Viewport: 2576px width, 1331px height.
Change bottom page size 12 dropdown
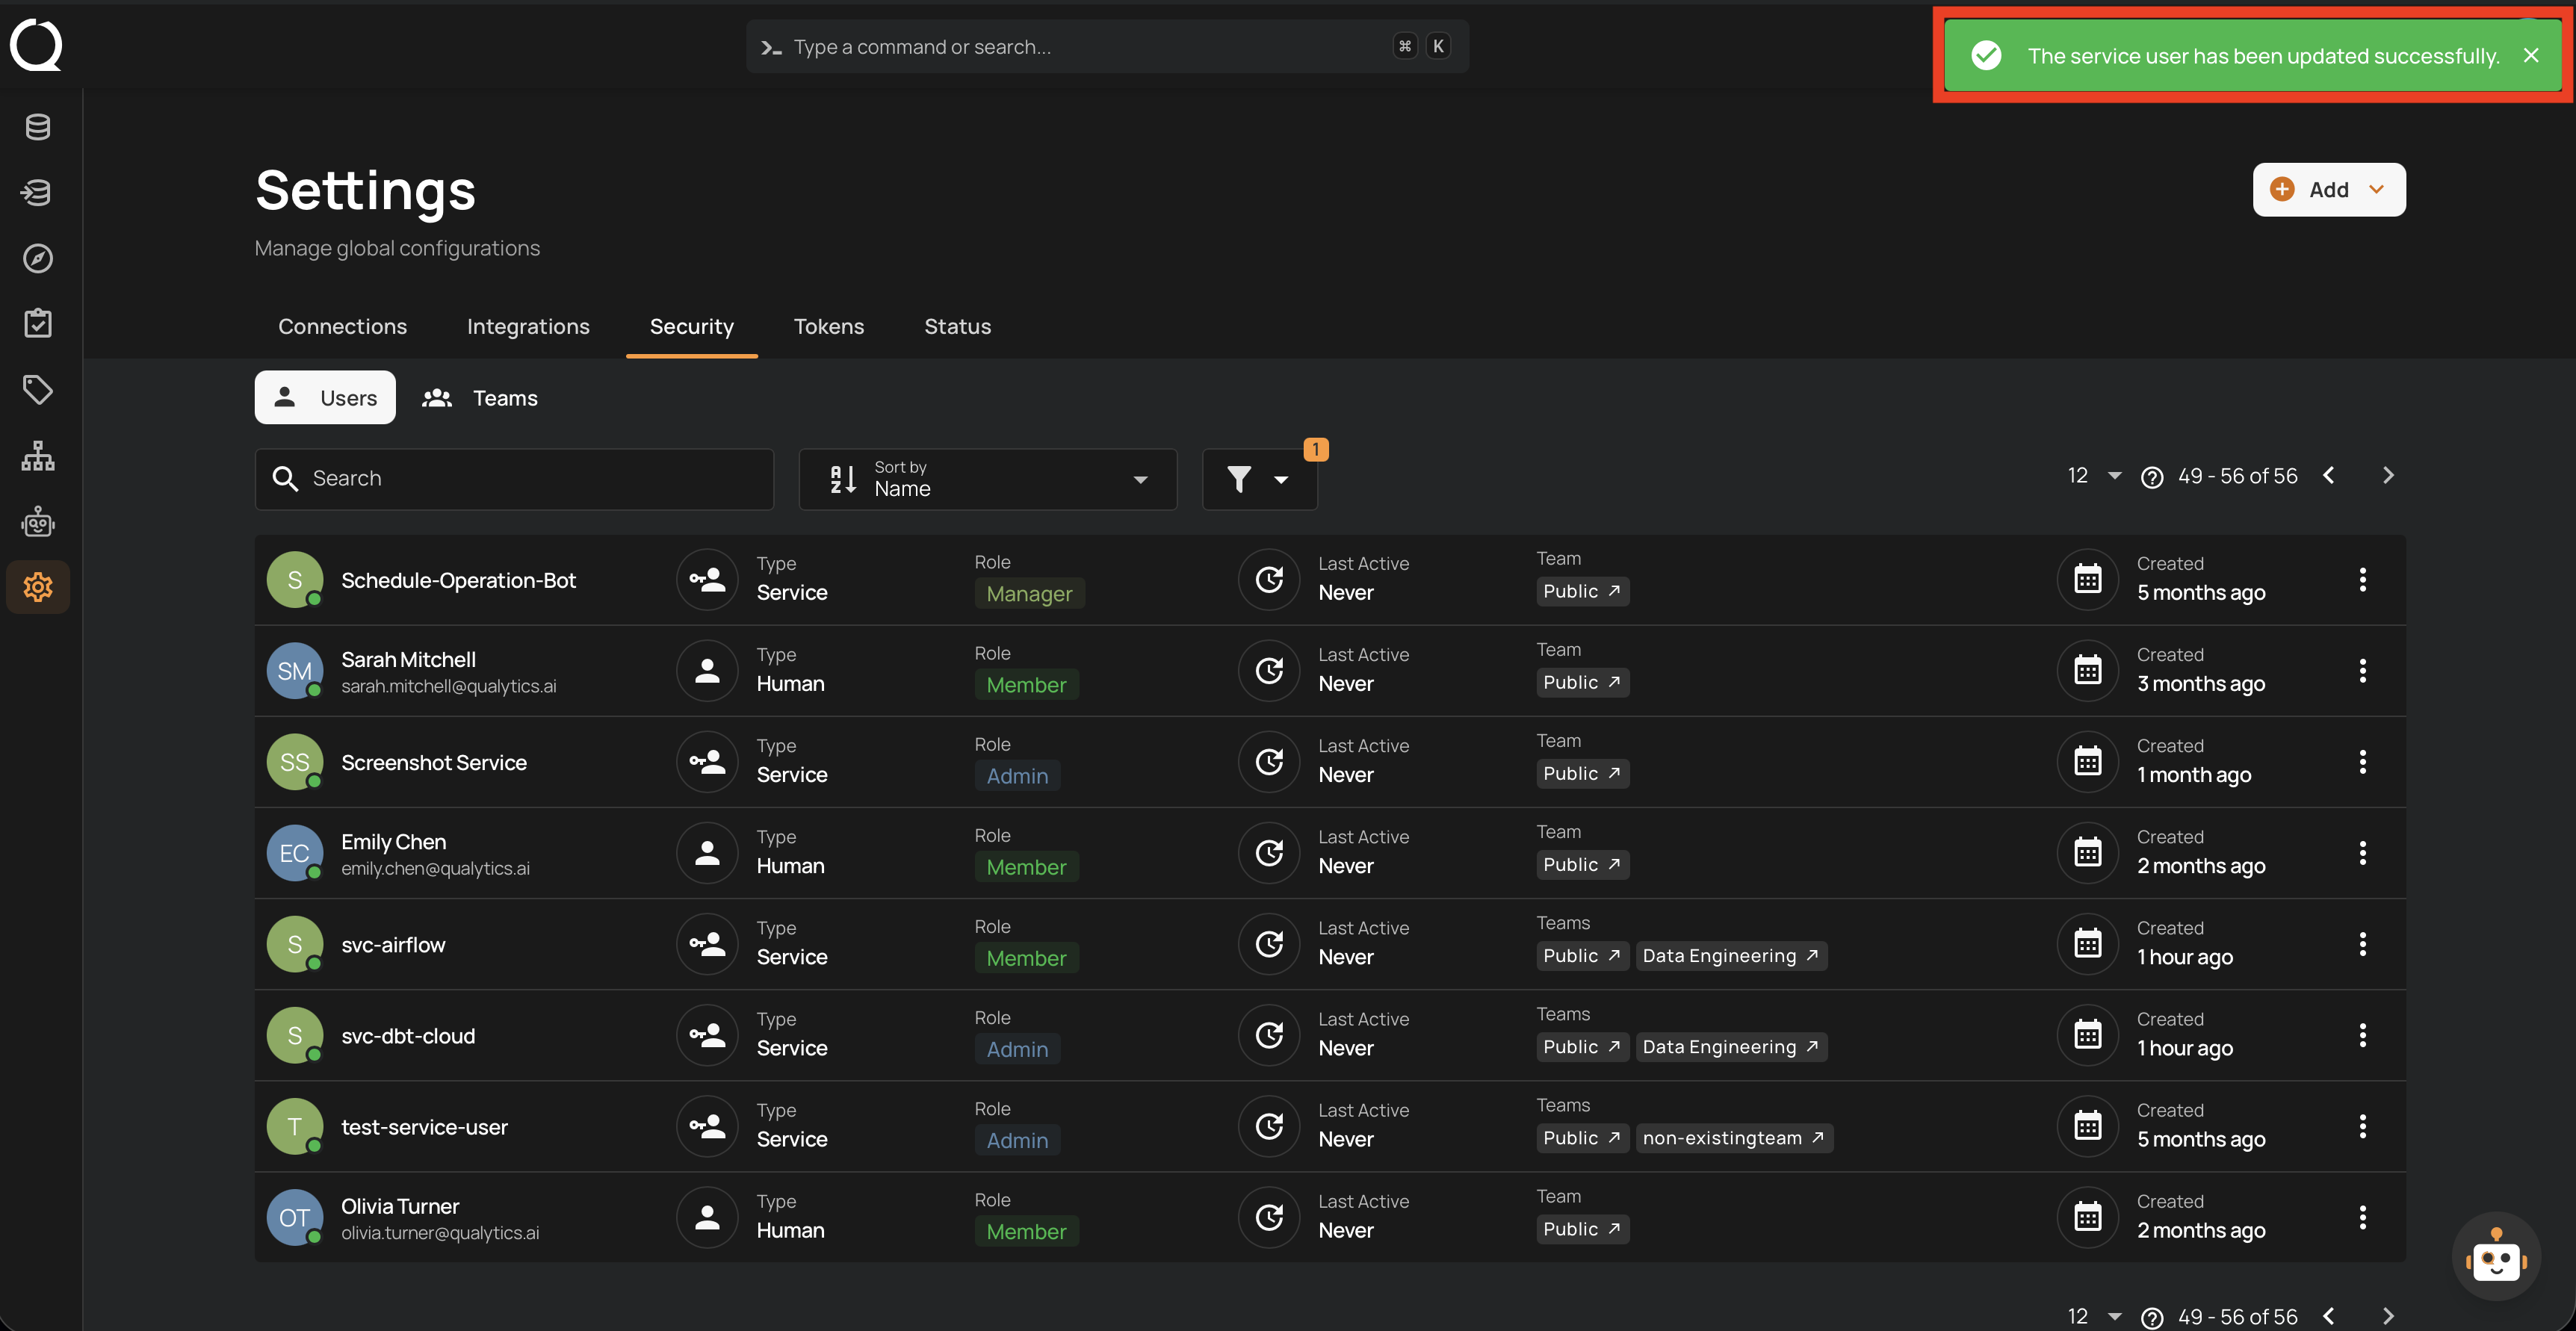pos(2095,1316)
